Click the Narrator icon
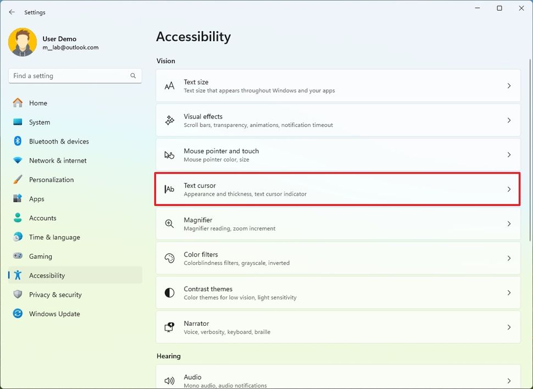The image size is (533, 389). coord(169,327)
